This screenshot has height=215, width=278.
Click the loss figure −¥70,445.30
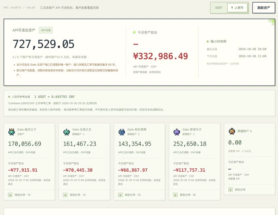pyautogui.click(x=78, y=170)
